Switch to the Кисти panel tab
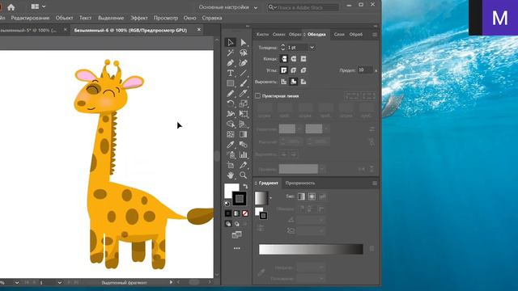Image resolution: width=518 pixels, height=291 pixels. click(x=262, y=34)
